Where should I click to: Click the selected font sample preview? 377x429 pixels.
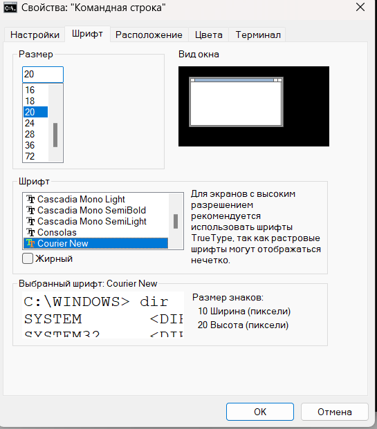tap(103, 315)
